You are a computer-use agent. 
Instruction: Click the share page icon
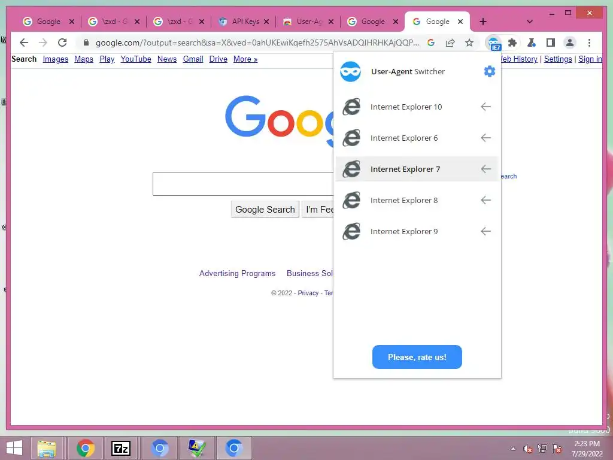point(450,43)
